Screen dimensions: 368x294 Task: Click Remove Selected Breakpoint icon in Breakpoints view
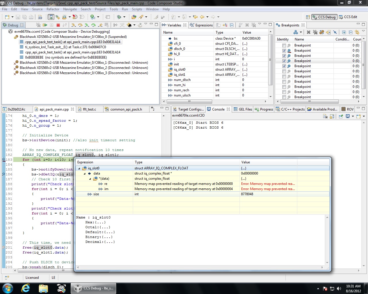coord(308,32)
